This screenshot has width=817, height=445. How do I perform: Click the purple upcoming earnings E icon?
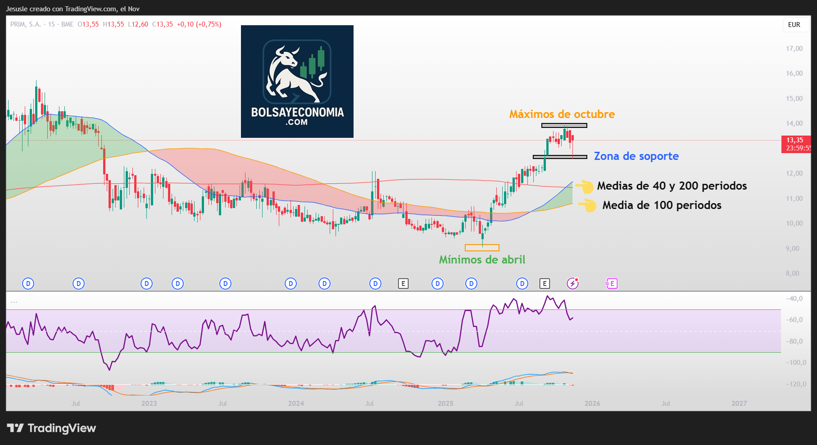612,284
